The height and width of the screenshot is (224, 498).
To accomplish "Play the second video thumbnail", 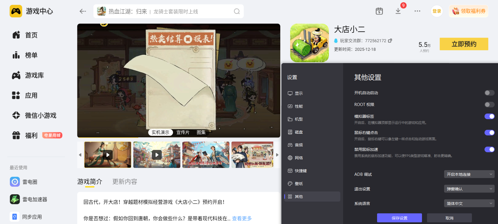I will [157, 155].
